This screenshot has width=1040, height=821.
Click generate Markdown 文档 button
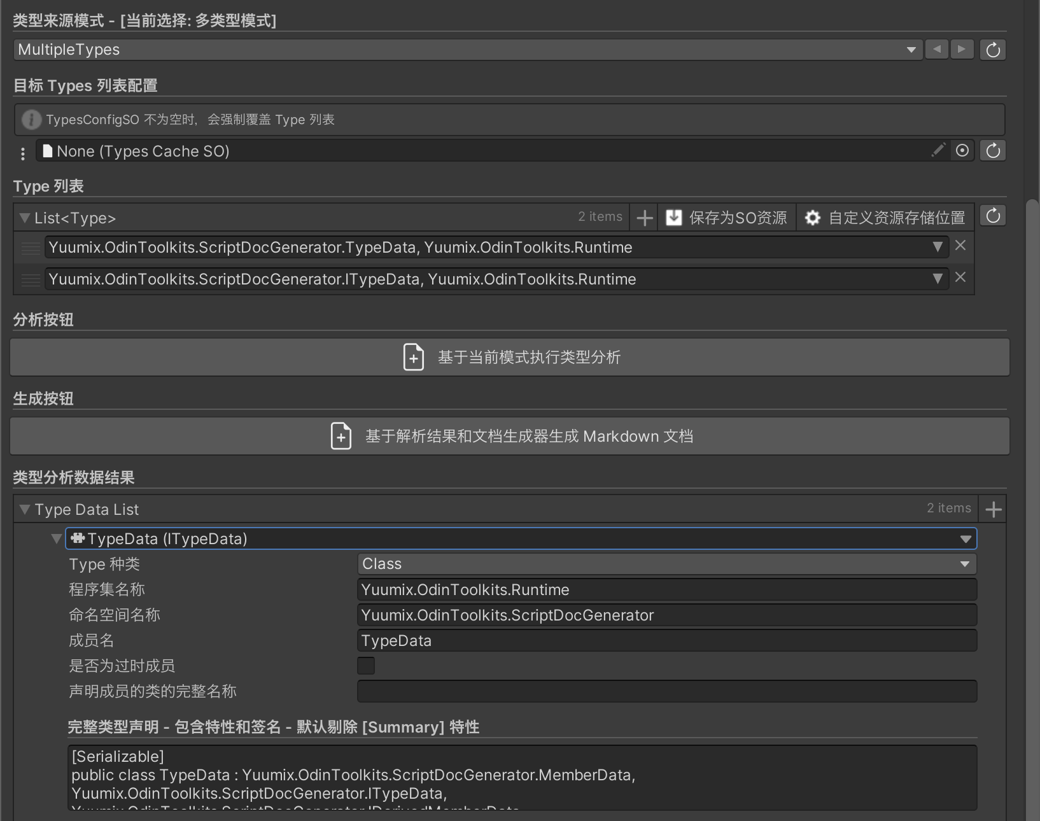point(510,436)
